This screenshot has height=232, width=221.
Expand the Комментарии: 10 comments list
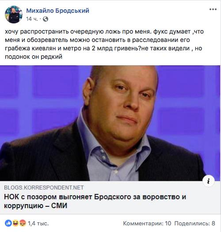point(147,223)
